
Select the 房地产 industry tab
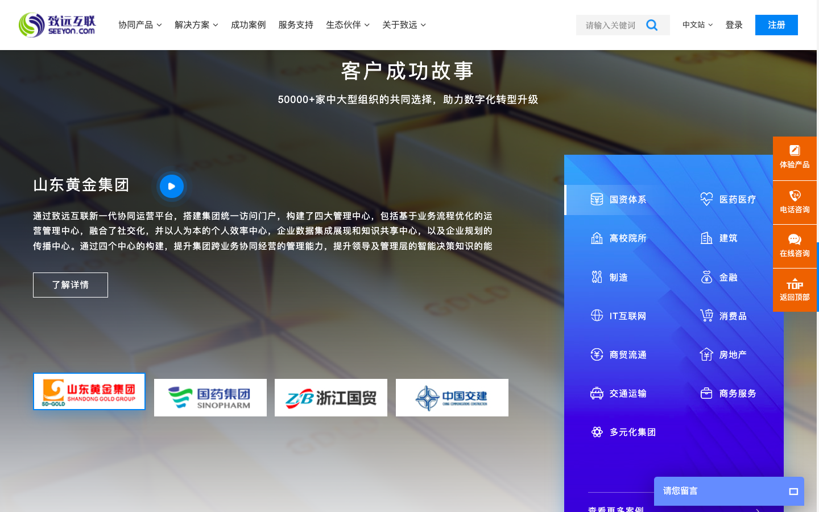point(723,354)
